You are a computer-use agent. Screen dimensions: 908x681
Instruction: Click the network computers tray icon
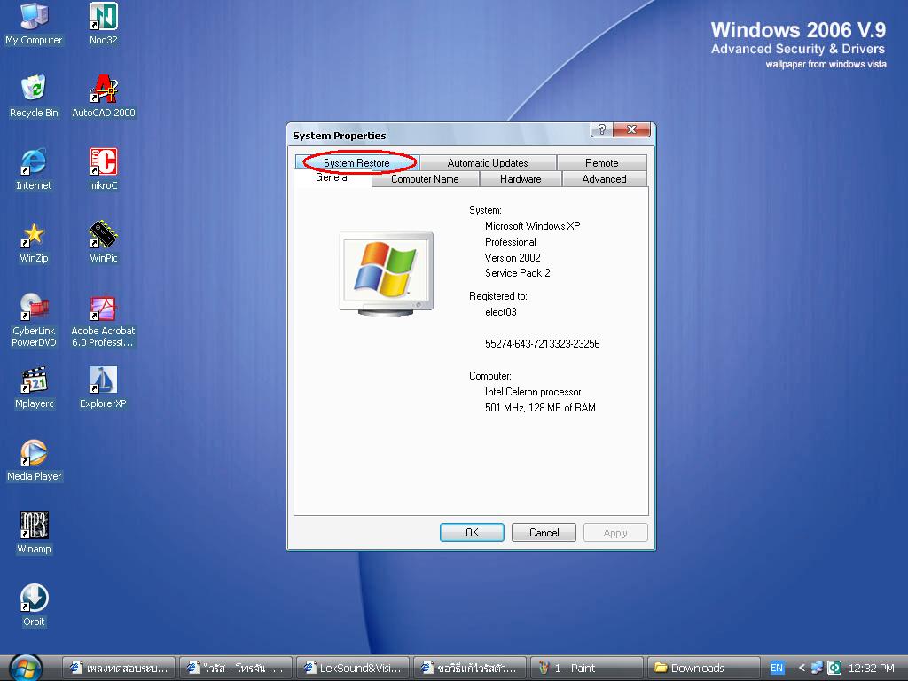click(817, 668)
